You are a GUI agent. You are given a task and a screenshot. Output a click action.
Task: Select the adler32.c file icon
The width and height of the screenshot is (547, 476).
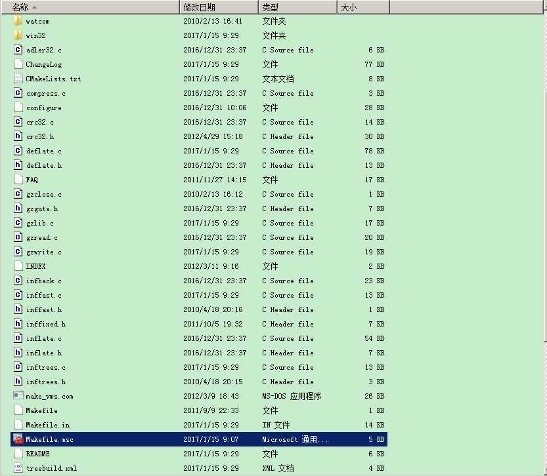(x=18, y=50)
